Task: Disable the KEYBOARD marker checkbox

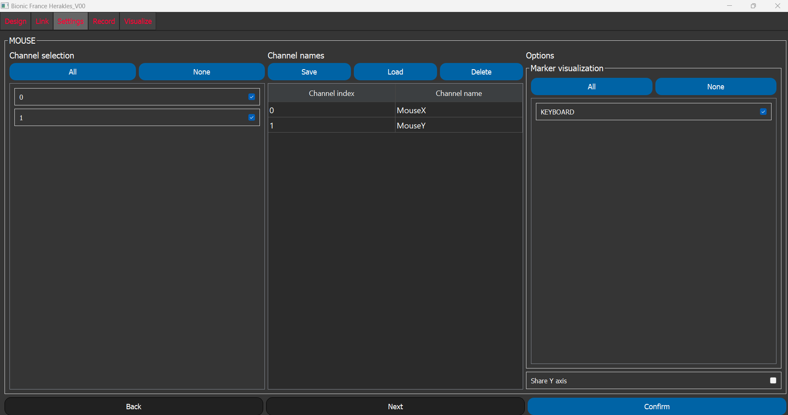Action: click(763, 112)
